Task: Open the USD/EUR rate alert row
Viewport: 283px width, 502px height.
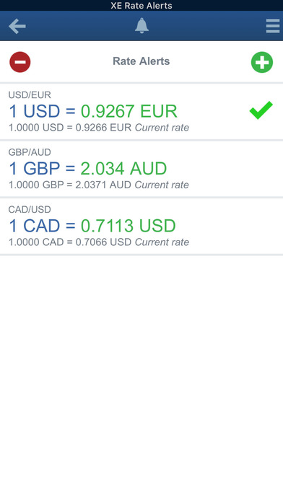Action: coord(141,111)
